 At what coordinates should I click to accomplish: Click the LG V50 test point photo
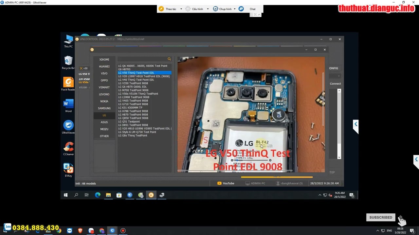click(x=251, y=114)
